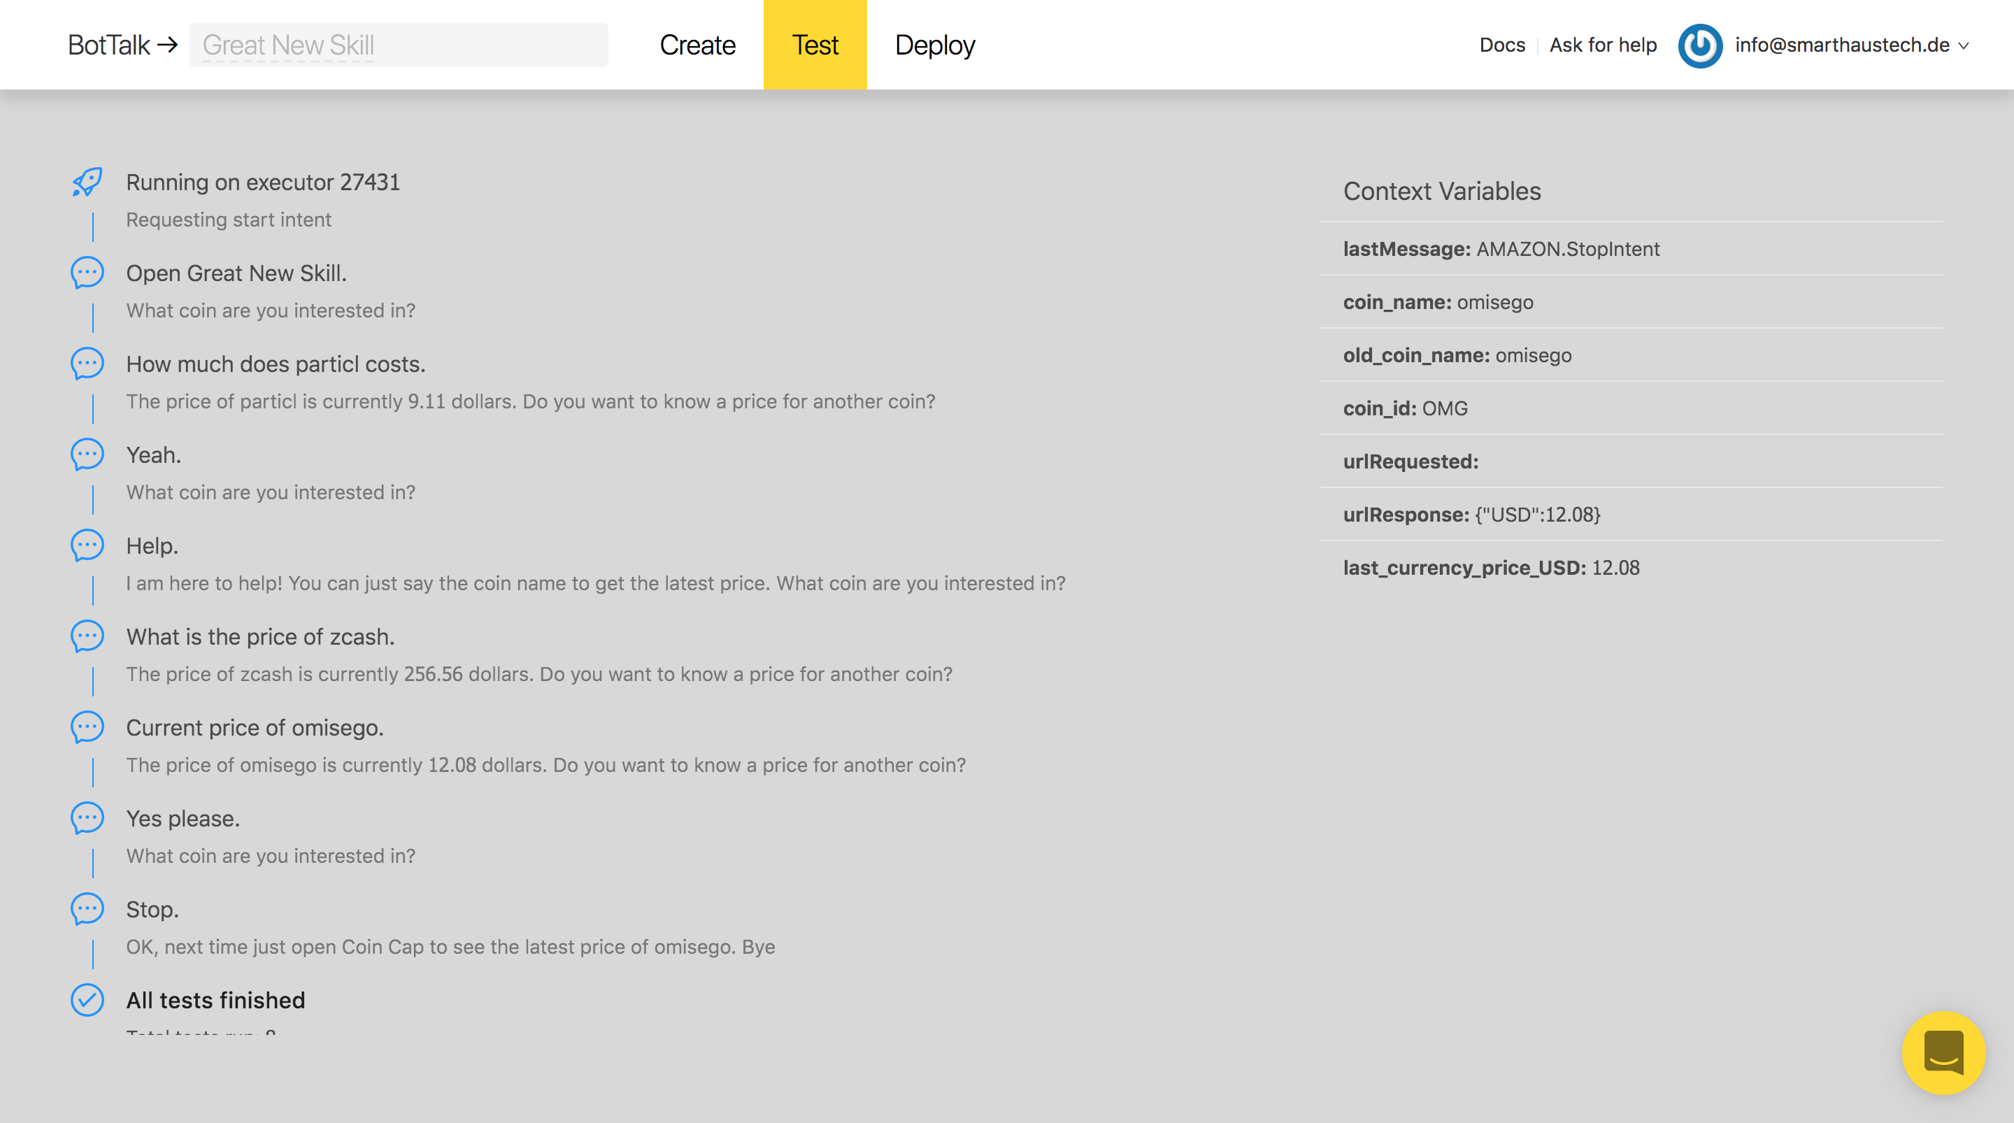Image resolution: width=2014 pixels, height=1123 pixels.
Task: Click chat bubble icon beside Yes please
Action: tap(87, 818)
